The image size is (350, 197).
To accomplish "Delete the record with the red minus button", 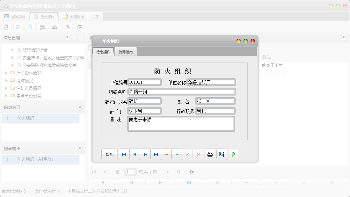I will point(166,154).
